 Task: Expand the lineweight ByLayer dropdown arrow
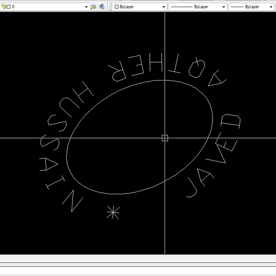click(271, 7)
